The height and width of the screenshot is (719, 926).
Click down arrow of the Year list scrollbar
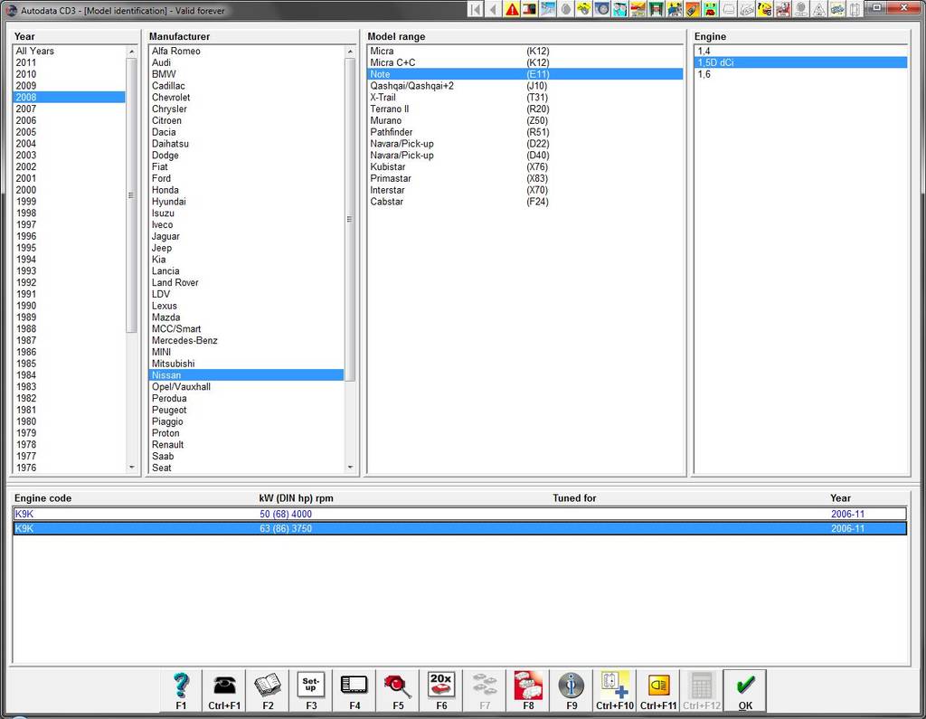coord(131,468)
